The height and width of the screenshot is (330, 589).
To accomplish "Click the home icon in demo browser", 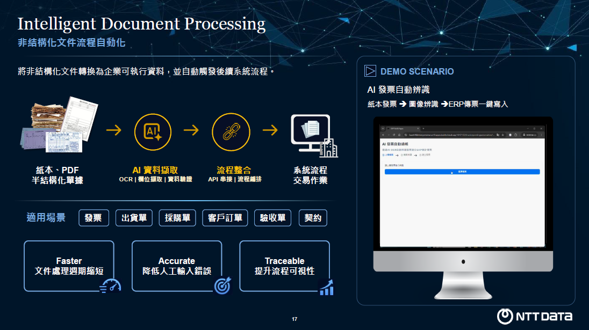I will click(x=399, y=135).
